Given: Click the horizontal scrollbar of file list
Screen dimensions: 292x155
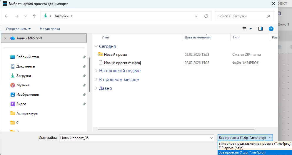Looking at the screenshot, I should tap(176, 129).
